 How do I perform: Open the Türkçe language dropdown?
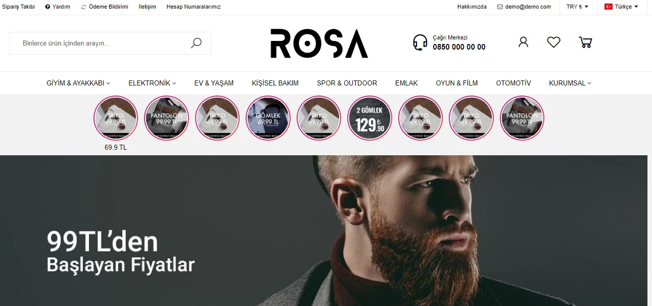621,7
